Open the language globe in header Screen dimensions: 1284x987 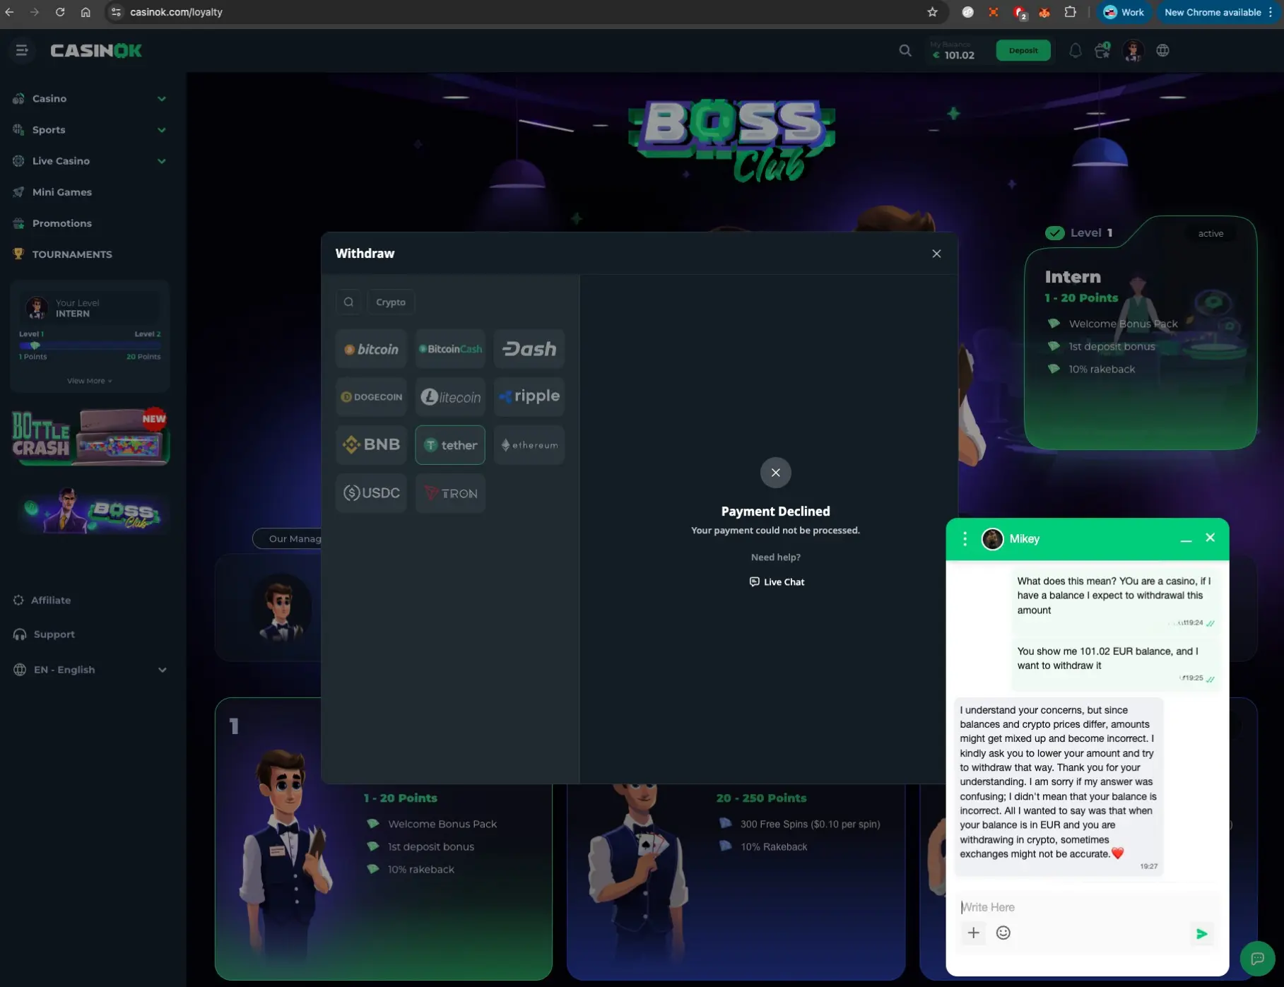tap(1162, 50)
